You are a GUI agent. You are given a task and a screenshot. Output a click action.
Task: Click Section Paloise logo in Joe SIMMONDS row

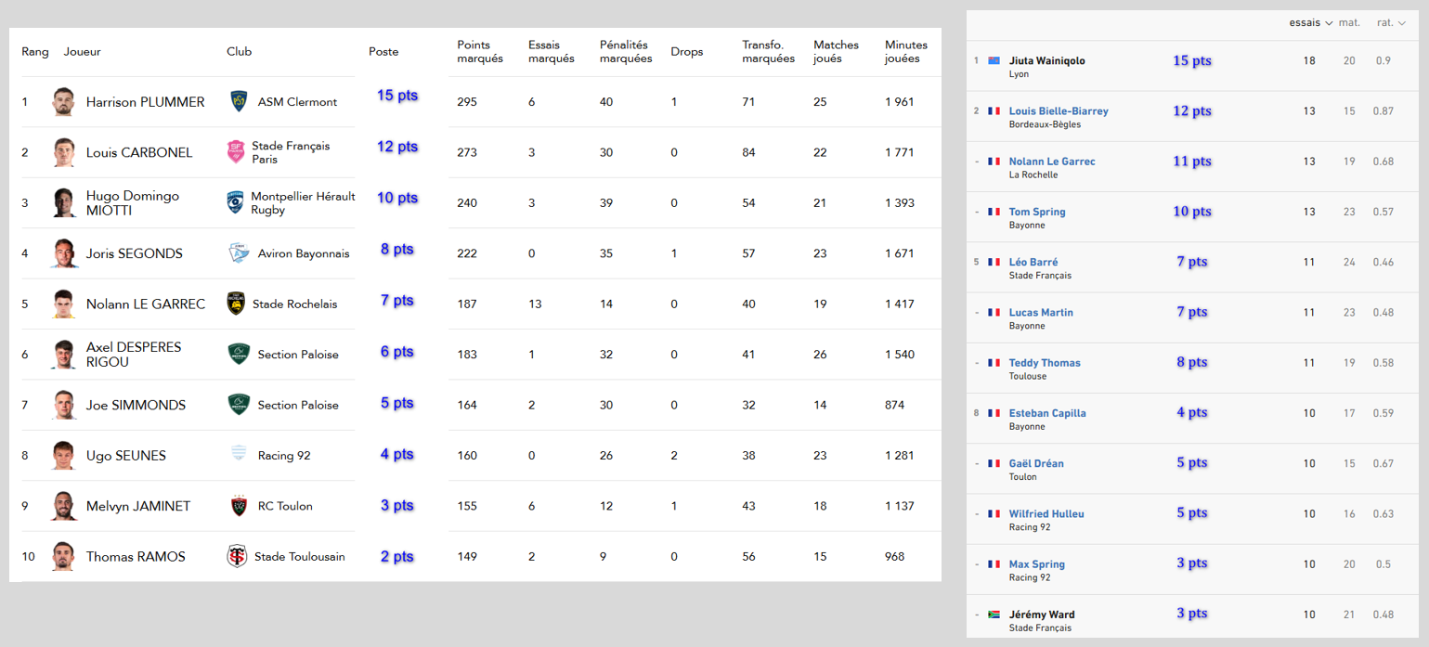point(239,405)
